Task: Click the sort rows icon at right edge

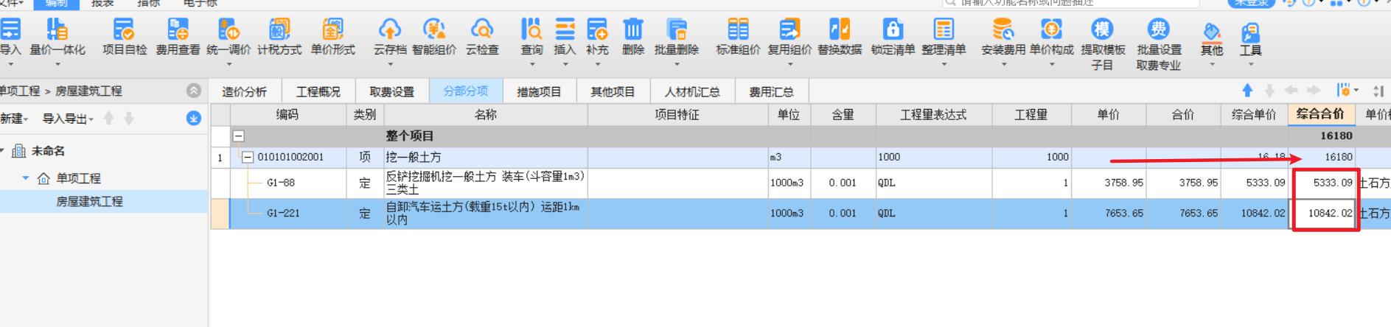Action: pos(1378,91)
